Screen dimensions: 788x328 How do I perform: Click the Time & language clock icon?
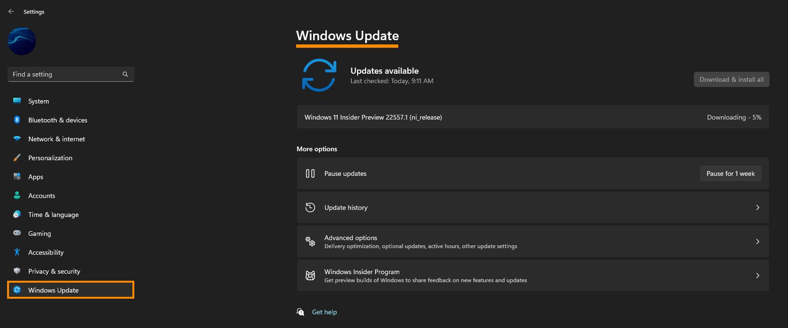(17, 214)
